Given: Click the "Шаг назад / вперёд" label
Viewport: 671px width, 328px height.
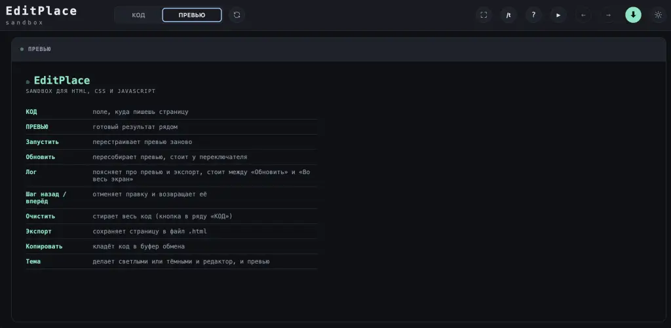Looking at the screenshot, I should (x=47, y=198).
